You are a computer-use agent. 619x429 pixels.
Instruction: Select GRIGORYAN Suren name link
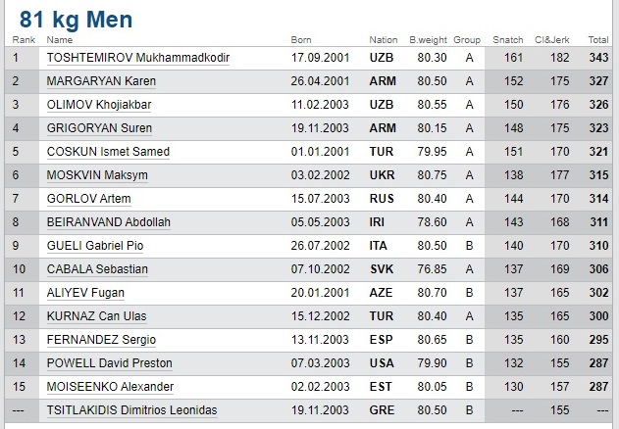(101, 128)
